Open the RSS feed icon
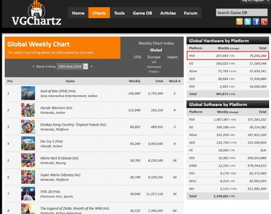This screenshot has width=271, height=214. point(239,22)
